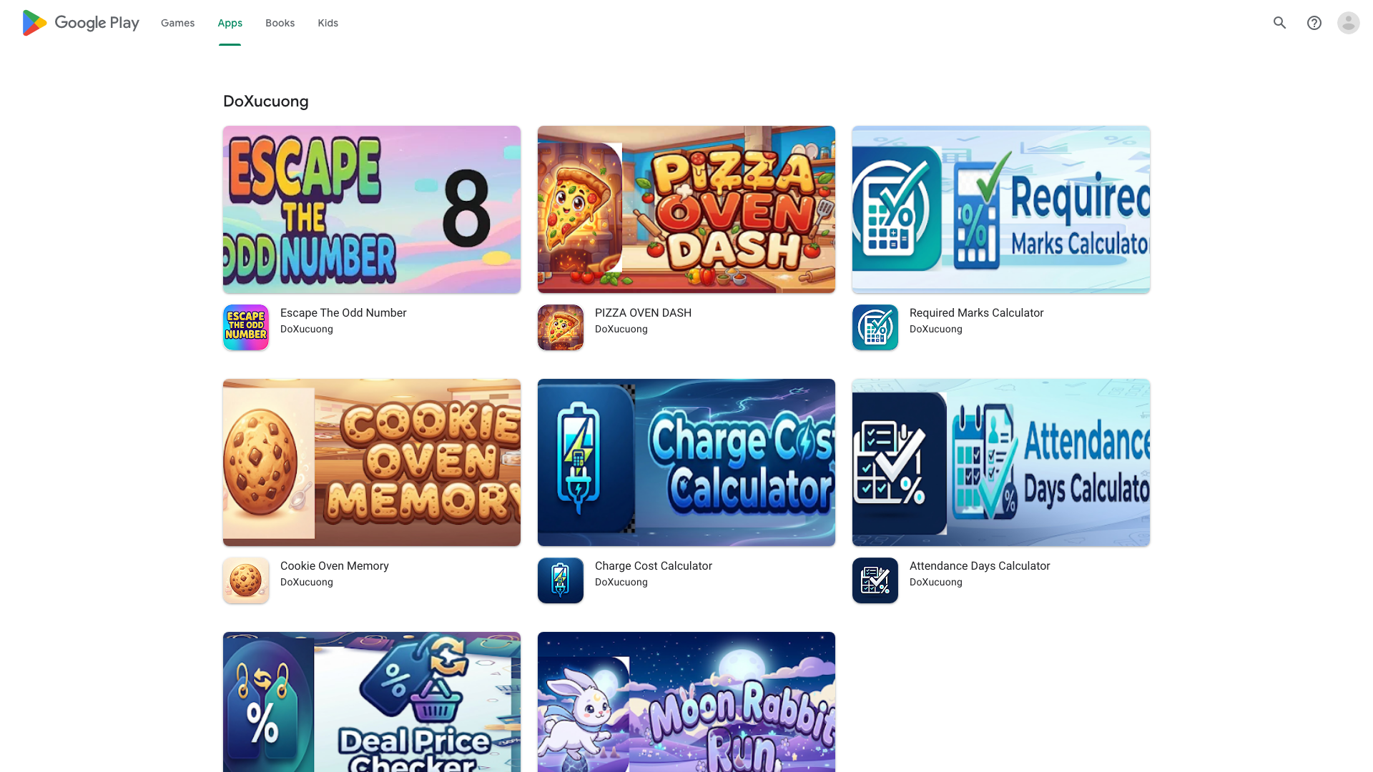Open the Charge Cost Calculator app icon

click(x=561, y=580)
